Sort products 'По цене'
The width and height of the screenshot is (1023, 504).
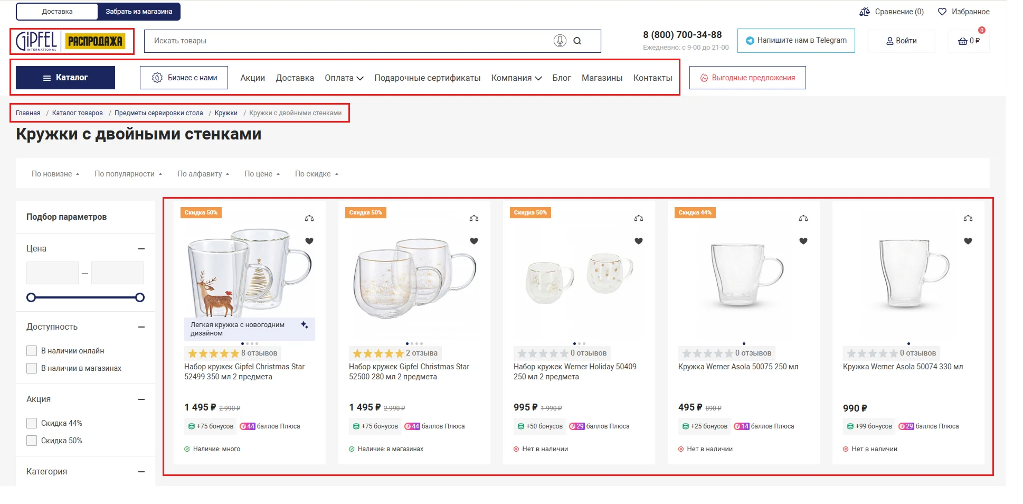point(262,174)
